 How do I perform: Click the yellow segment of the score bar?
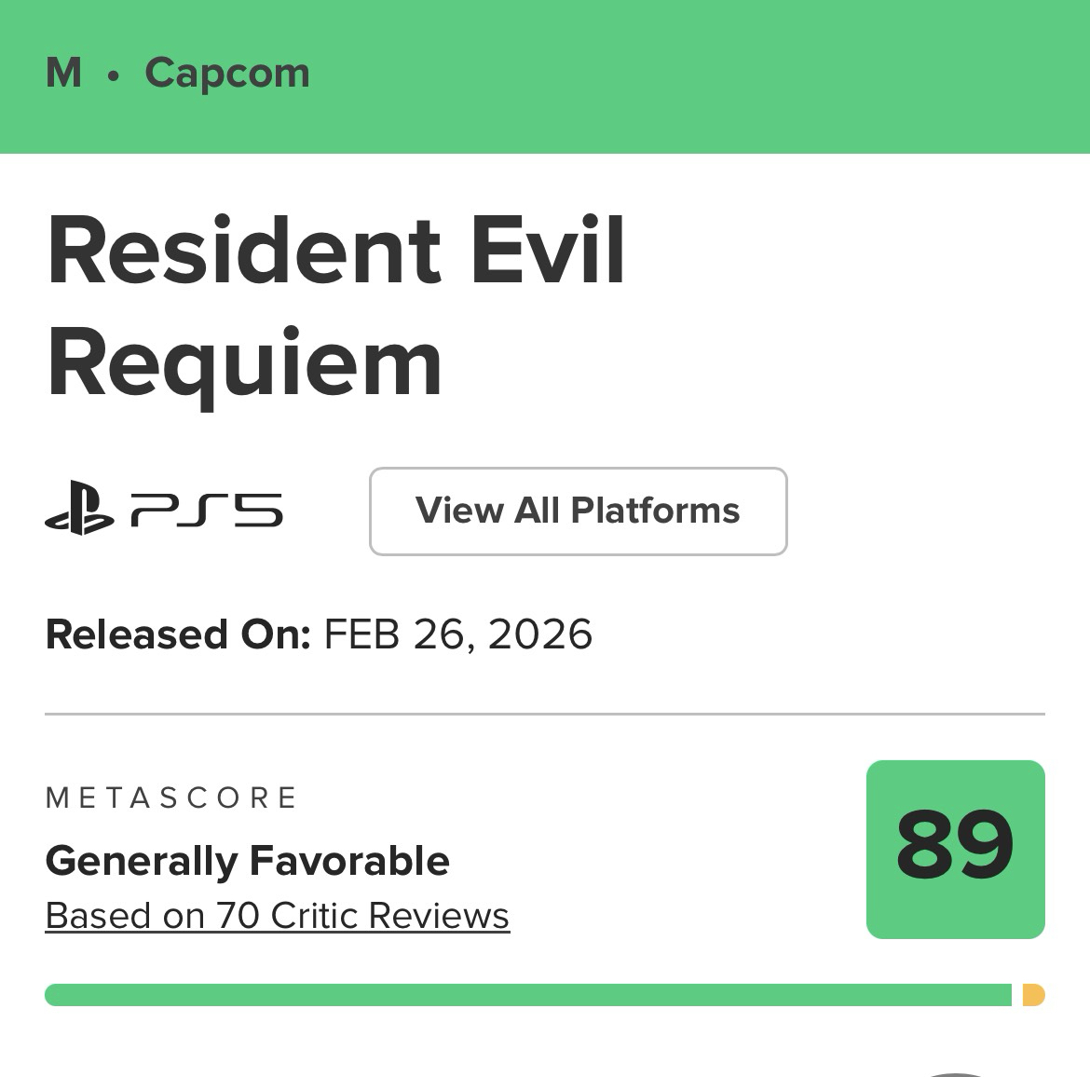click(x=1033, y=995)
